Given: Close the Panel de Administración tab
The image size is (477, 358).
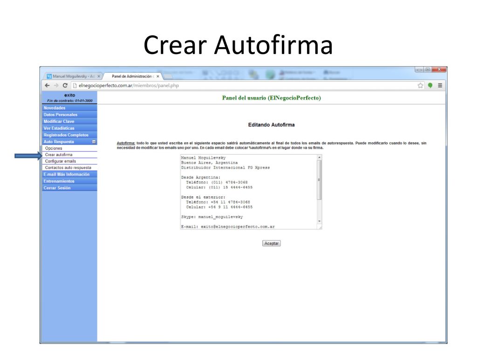Looking at the screenshot, I should [158, 76].
